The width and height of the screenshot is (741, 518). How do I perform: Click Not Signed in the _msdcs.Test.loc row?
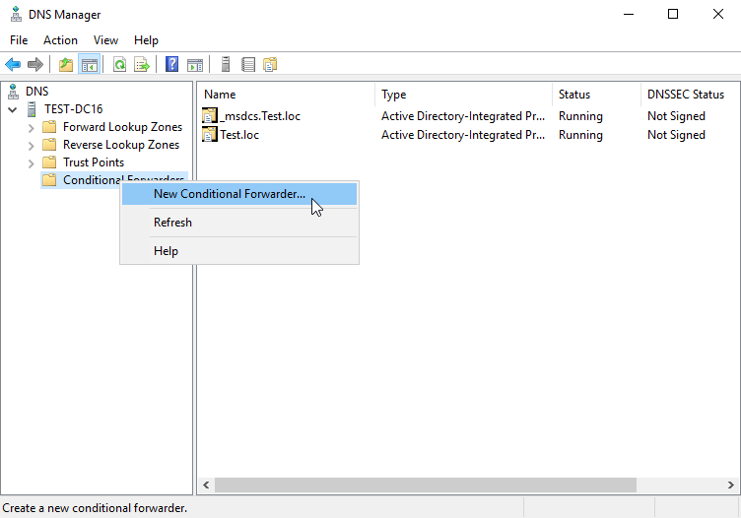click(x=676, y=116)
